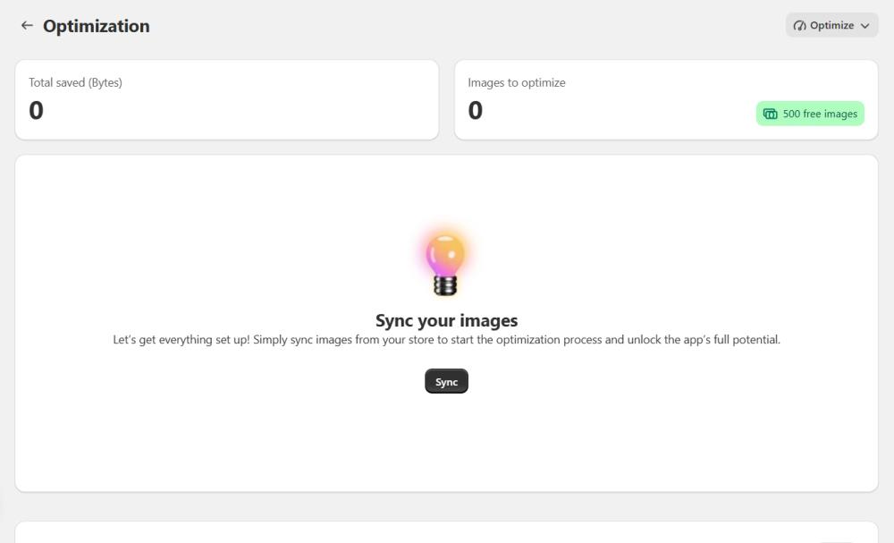Click the 'Sync your images' heading
This screenshot has width=894, height=543.
coord(446,320)
